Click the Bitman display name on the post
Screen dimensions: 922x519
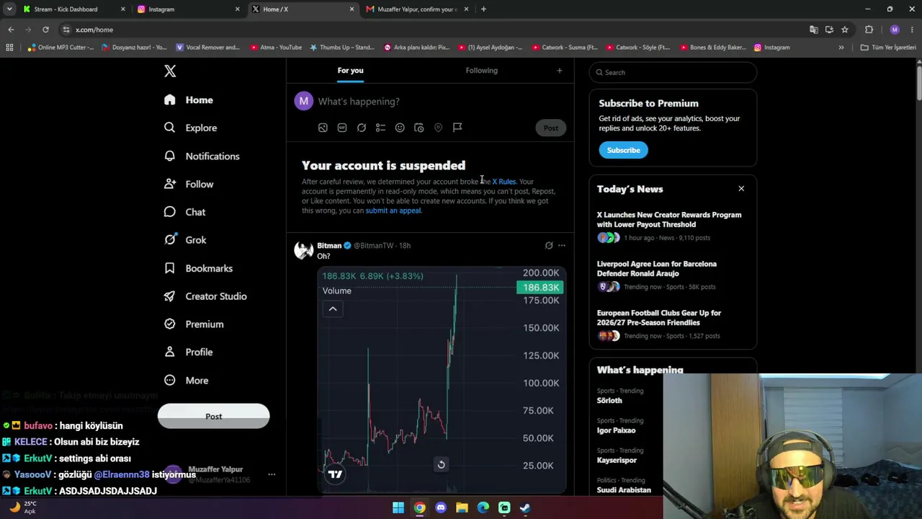coord(329,246)
